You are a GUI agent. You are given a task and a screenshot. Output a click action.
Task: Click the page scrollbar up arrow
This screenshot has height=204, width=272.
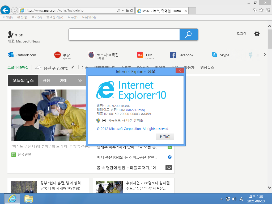[270, 26]
